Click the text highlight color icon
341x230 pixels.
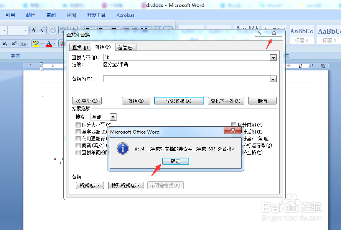[x=36, y=44]
